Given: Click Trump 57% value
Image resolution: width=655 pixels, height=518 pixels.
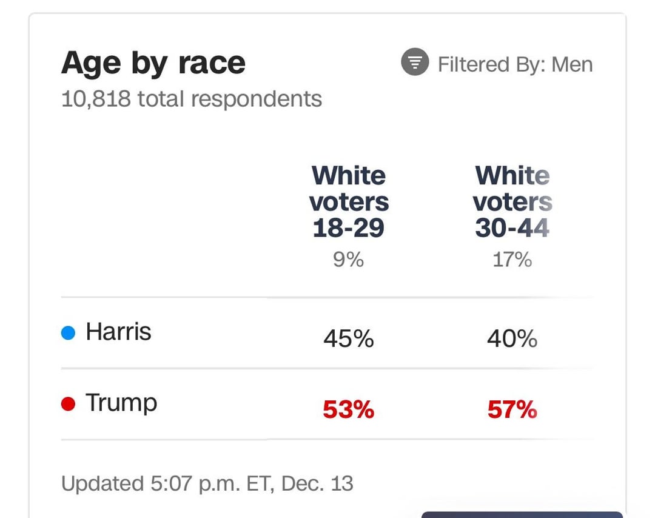Looking at the screenshot, I should click(512, 409).
